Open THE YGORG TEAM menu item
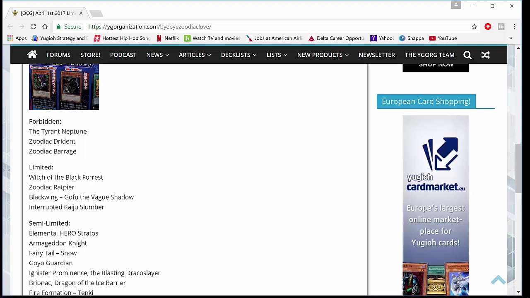Viewport: 530px width, 298px height. click(x=429, y=55)
